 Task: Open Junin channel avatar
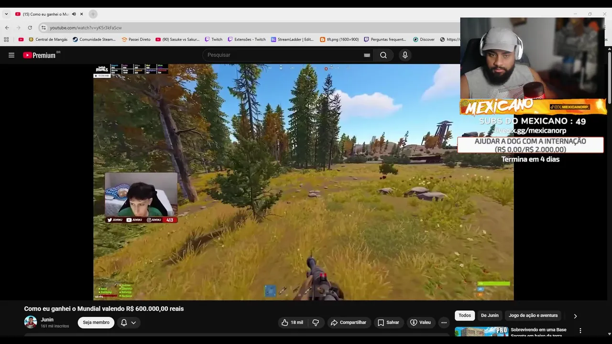click(x=31, y=322)
